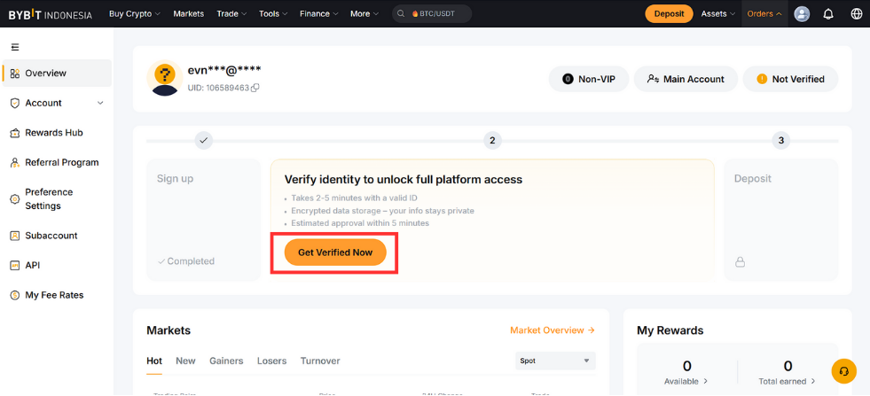Screen dimensions: 870x396
Task: Click the profile avatar icon in the top bar
Action: coord(802,14)
